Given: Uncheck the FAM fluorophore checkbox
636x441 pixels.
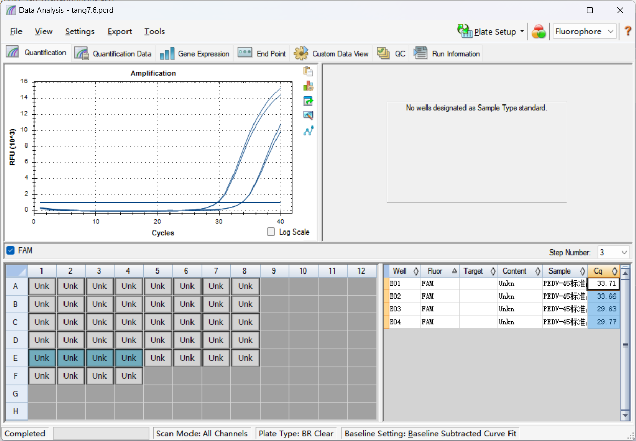Looking at the screenshot, I should coord(10,250).
